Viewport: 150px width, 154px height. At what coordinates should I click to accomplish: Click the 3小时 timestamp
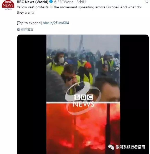click(x=81, y=2)
